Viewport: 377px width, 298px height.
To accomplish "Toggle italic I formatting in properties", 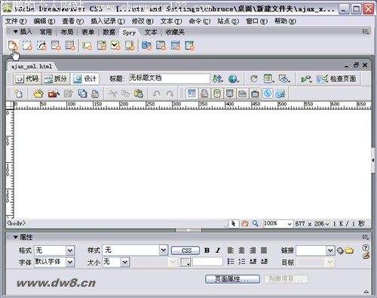I will pos(218,250).
